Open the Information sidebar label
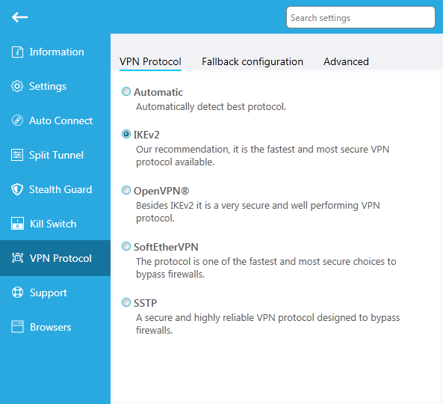The width and height of the screenshot is (443, 404). [57, 52]
